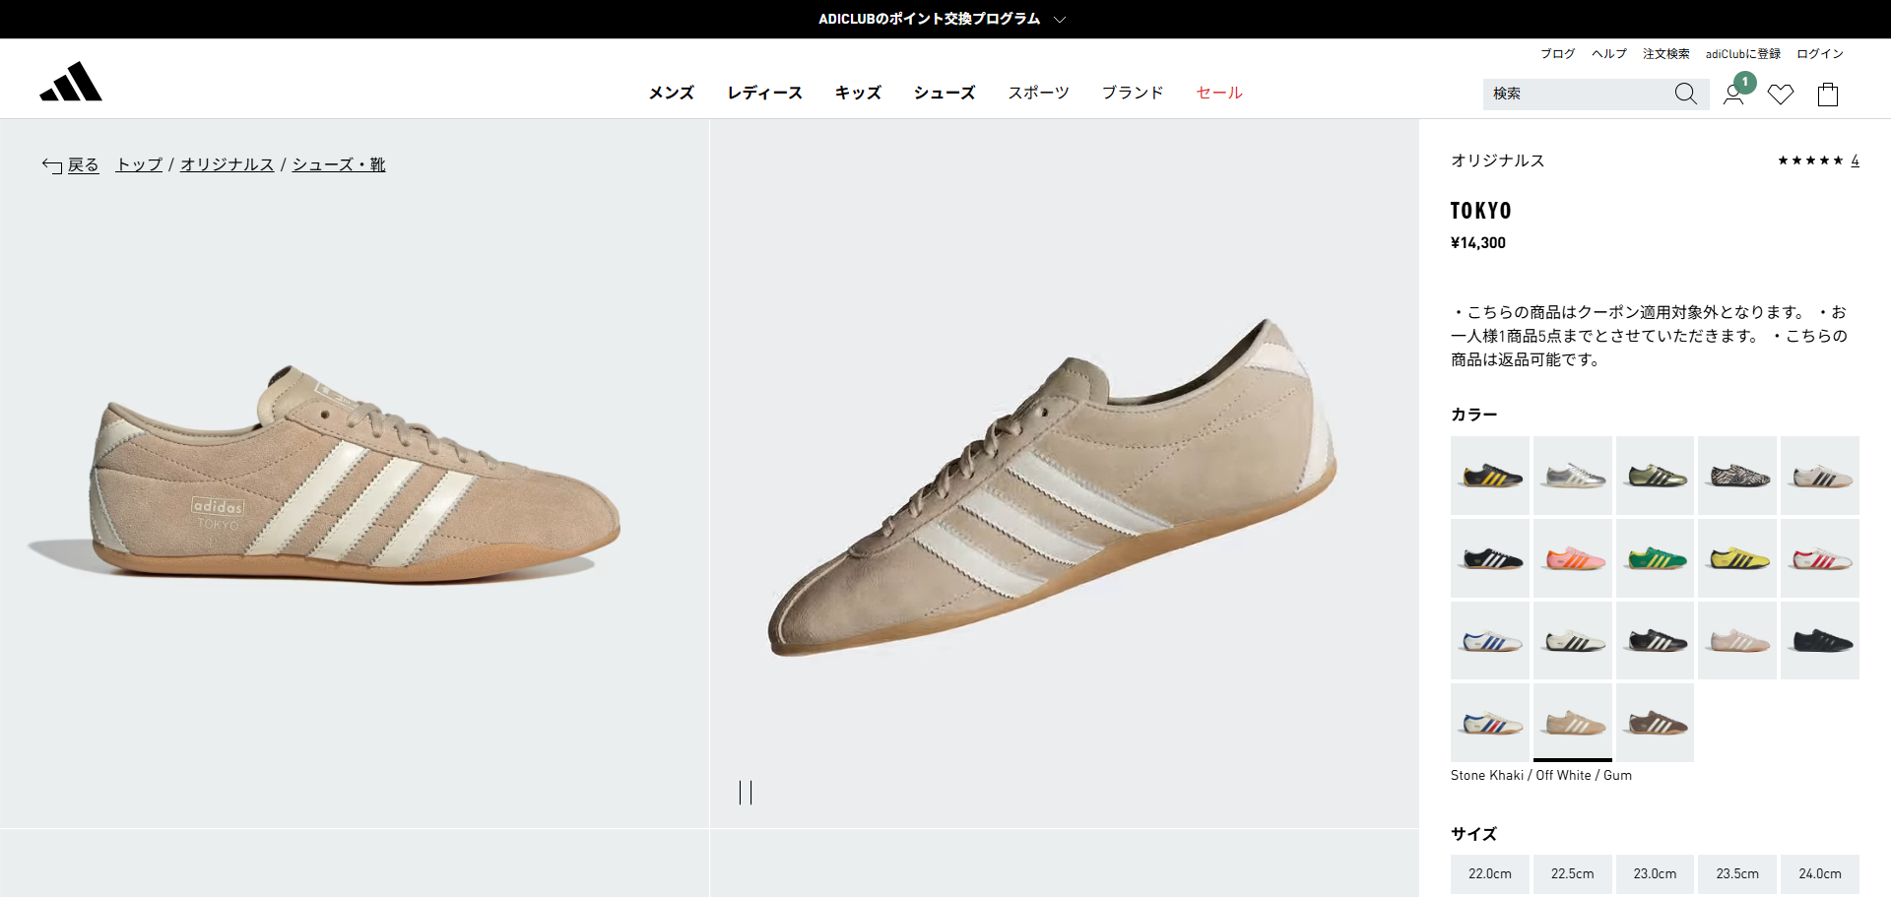This screenshot has width=1891, height=897.
Task: Click the トップ breadcrumb link
Action: coord(139,164)
